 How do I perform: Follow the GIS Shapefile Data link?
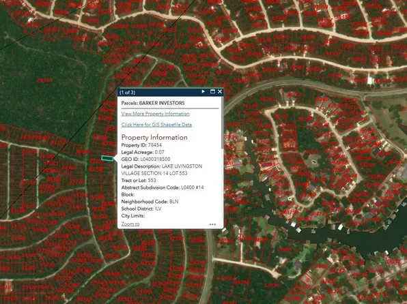click(x=156, y=125)
